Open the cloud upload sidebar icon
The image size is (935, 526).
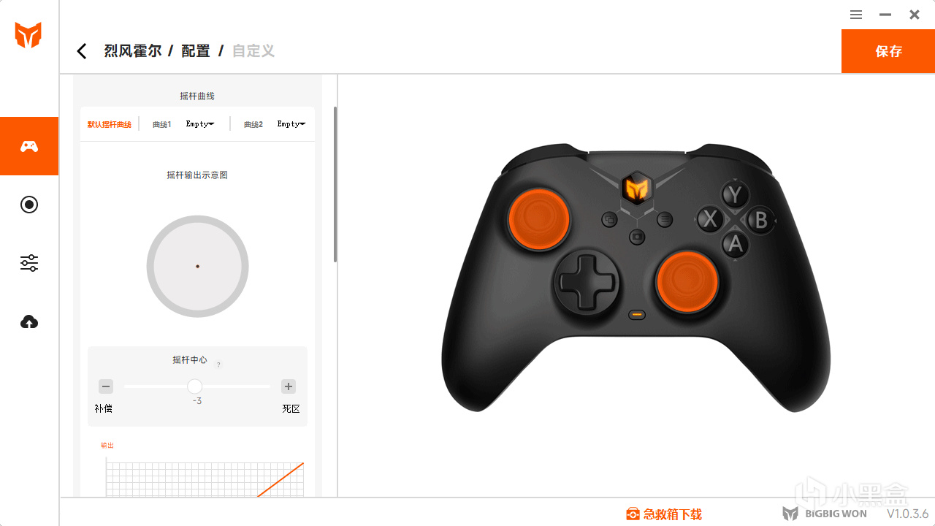29,321
